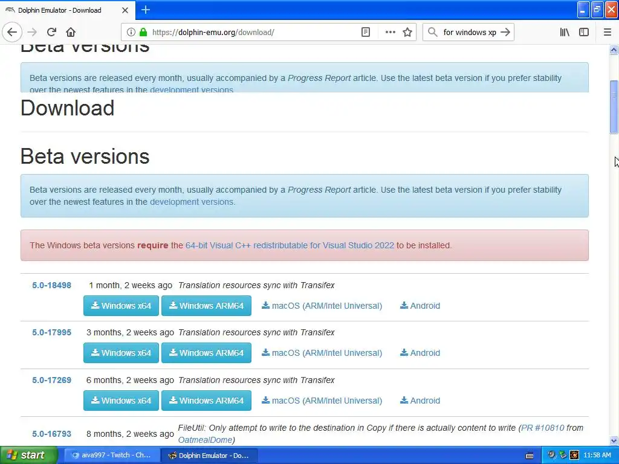Download Windows x64 for 5.0-17269
The width and height of the screenshot is (619, 464).
tap(121, 401)
